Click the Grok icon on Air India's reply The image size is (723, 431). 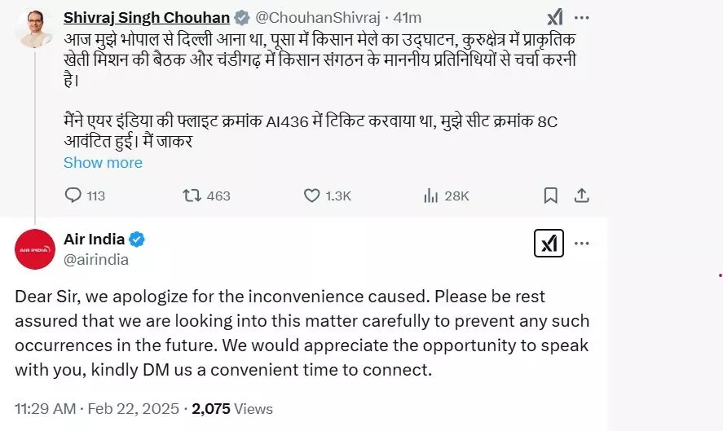(x=550, y=243)
